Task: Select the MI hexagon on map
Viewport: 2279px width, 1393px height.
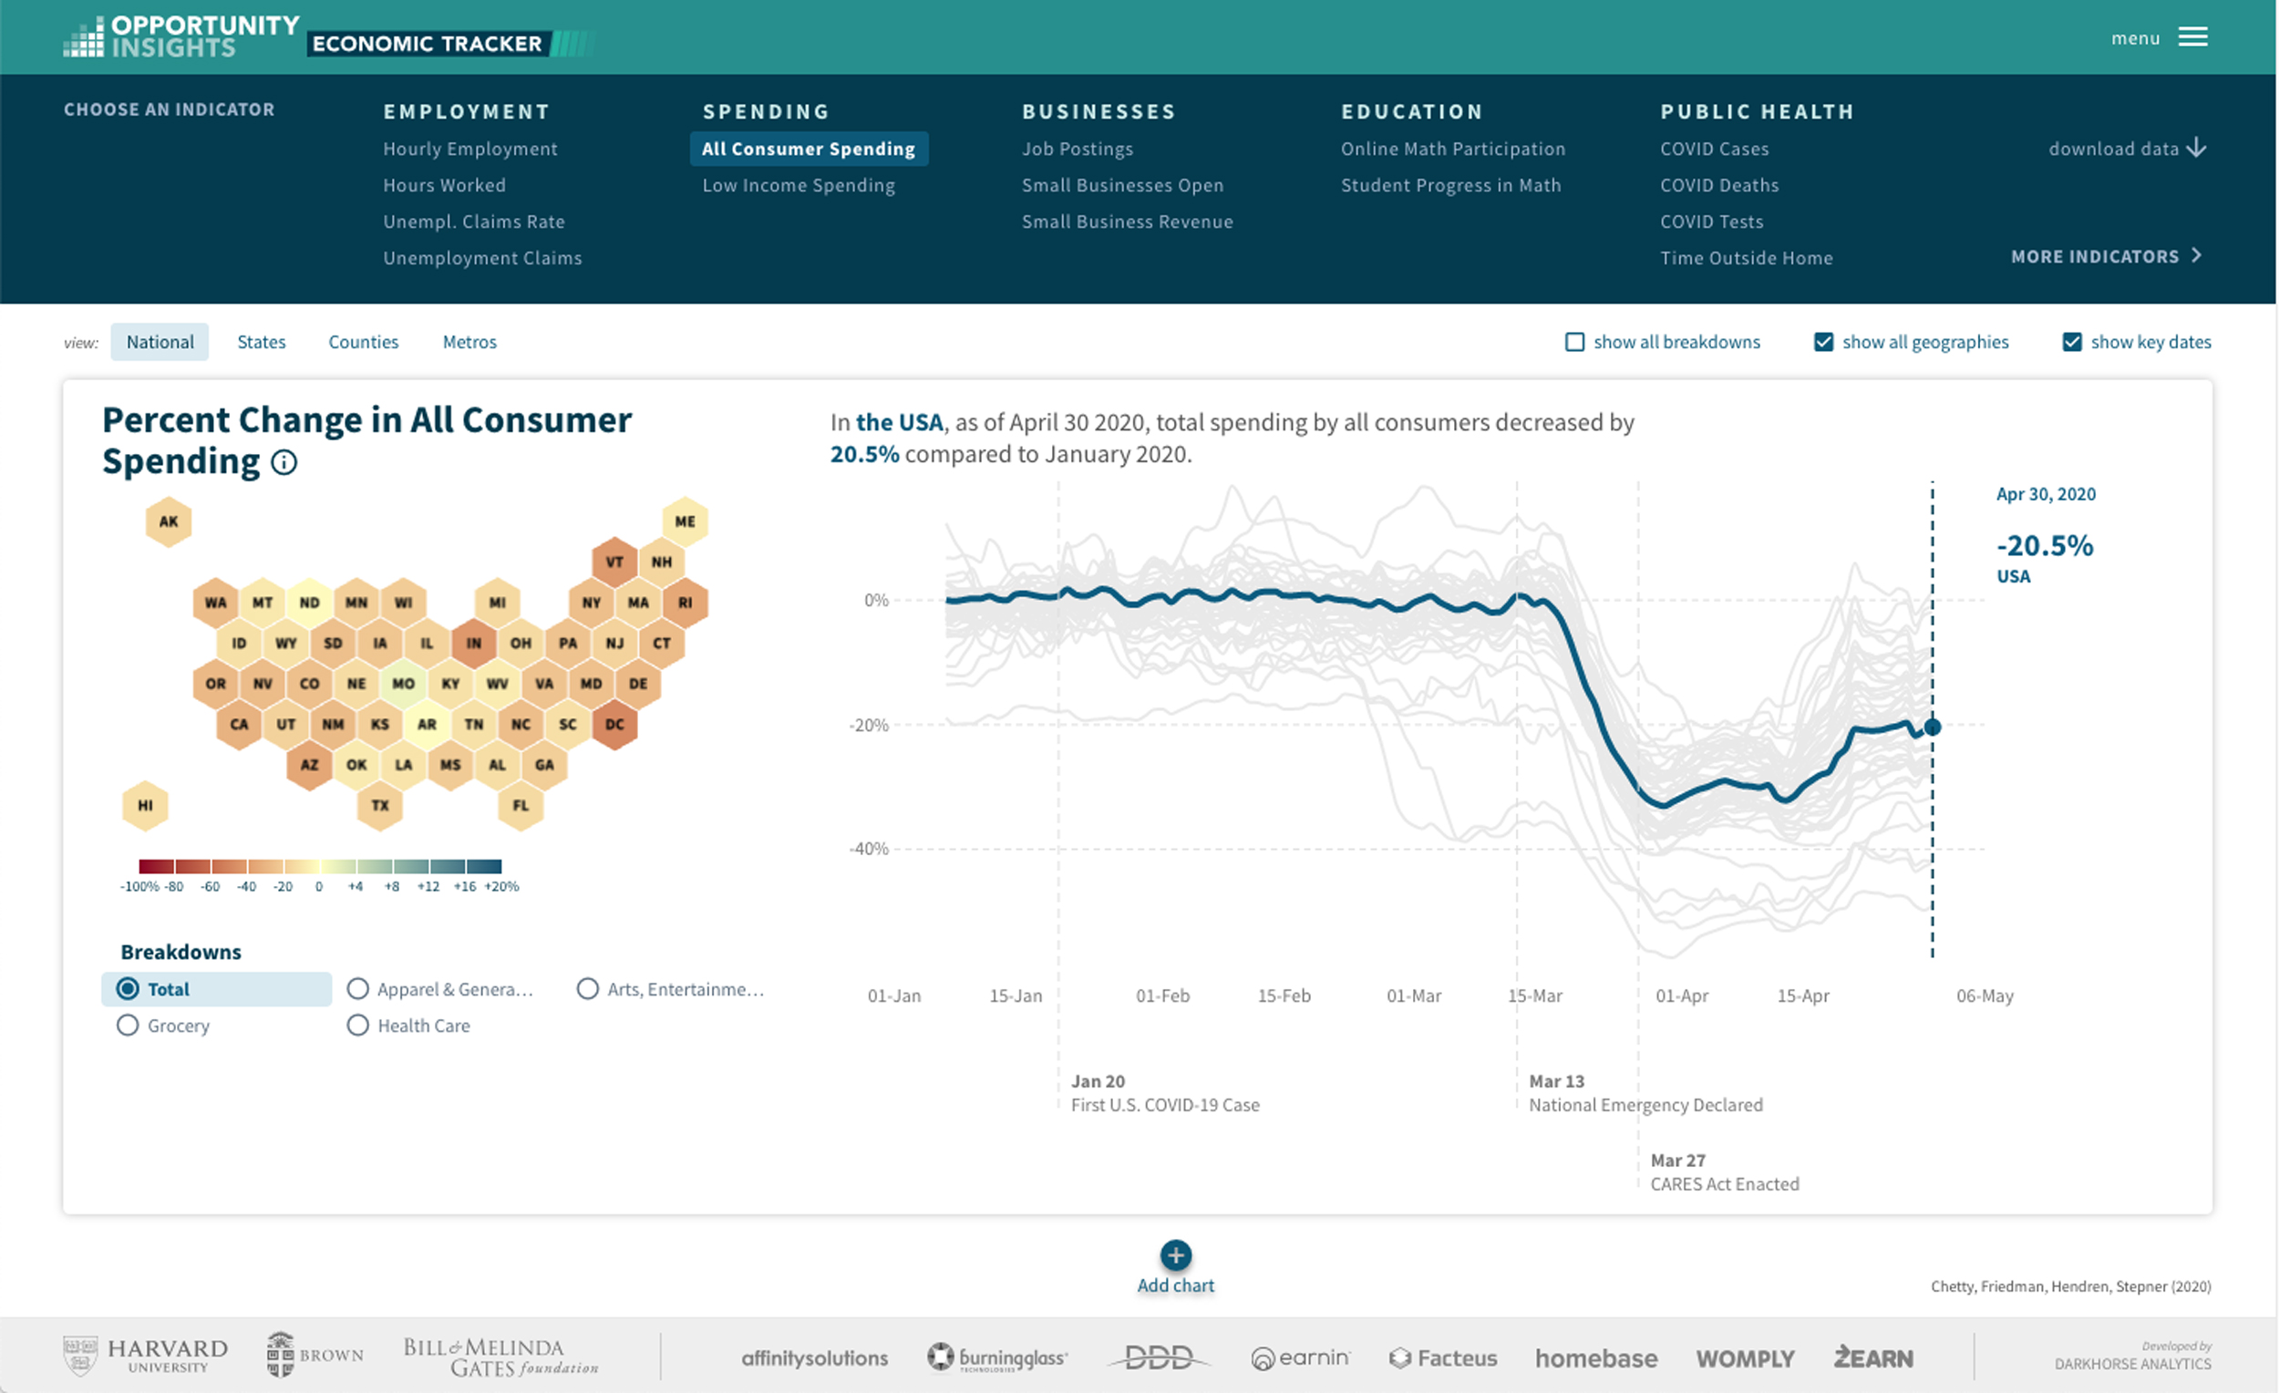Action: [x=498, y=603]
